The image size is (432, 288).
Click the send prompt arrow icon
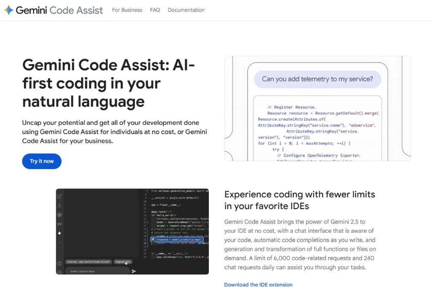point(133,272)
